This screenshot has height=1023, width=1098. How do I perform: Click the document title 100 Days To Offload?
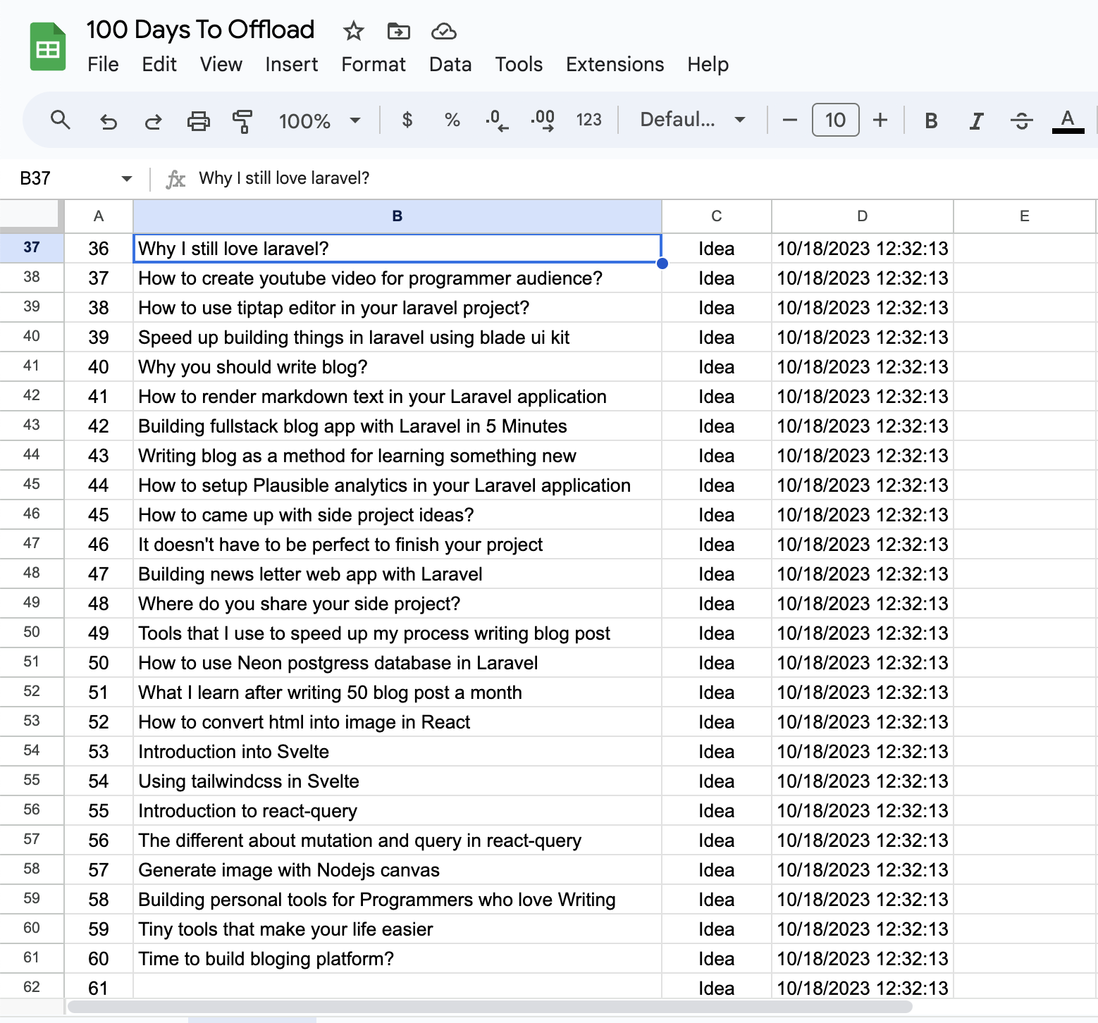[200, 30]
